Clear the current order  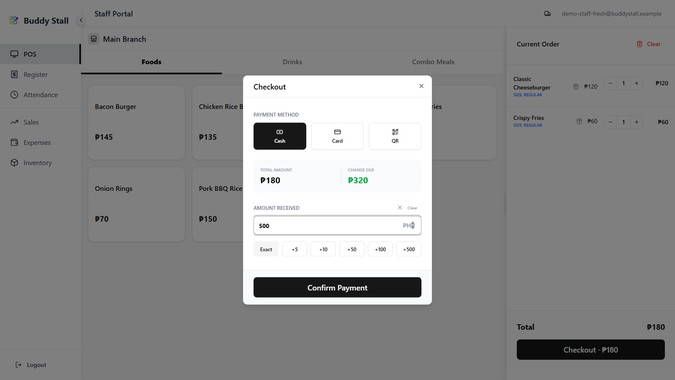pos(648,44)
